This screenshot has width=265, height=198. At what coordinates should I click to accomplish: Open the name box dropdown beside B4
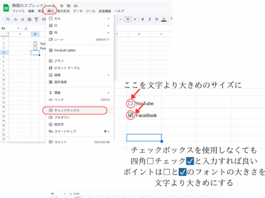coord(19,29)
